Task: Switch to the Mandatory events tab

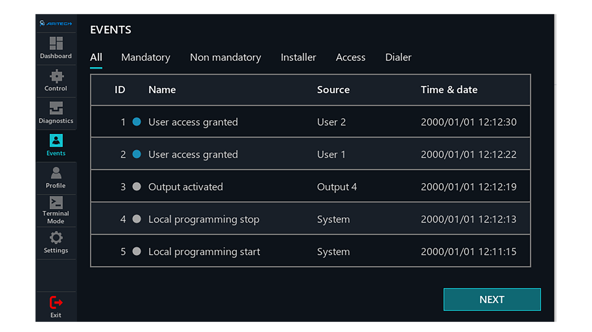Action: point(146,57)
